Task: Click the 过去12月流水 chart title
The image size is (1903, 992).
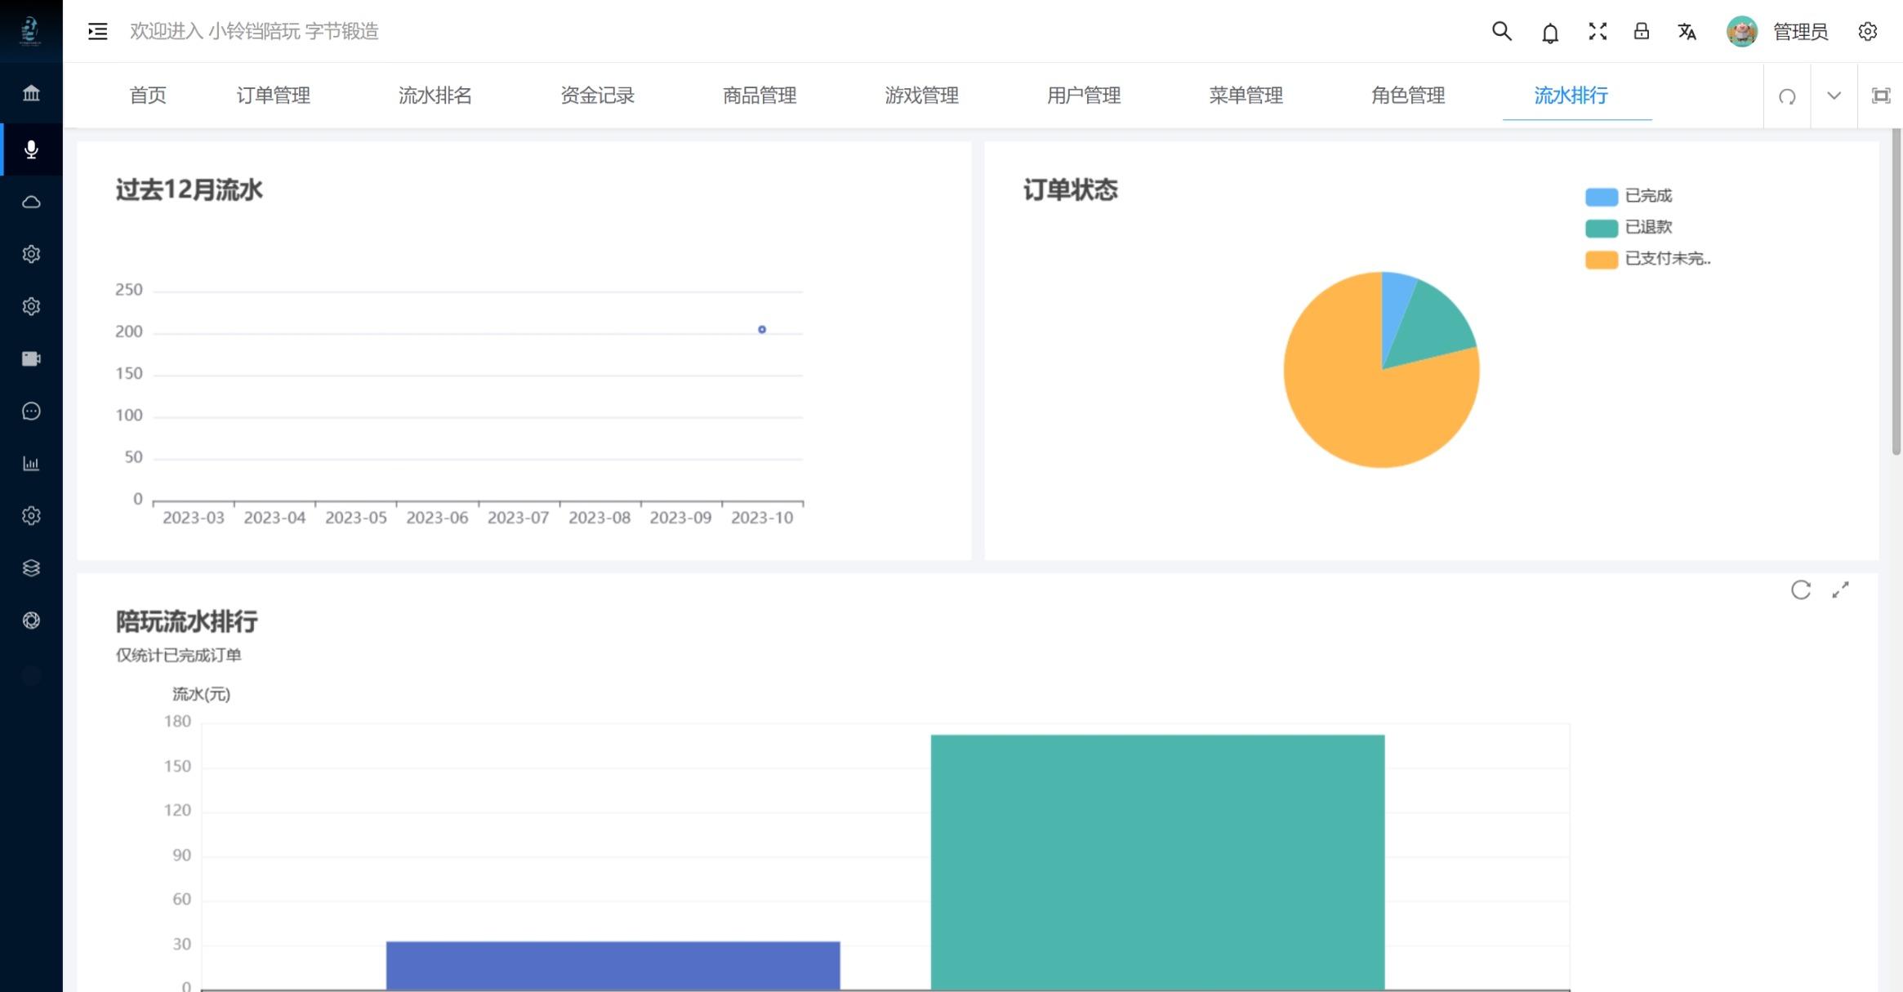Action: click(189, 189)
